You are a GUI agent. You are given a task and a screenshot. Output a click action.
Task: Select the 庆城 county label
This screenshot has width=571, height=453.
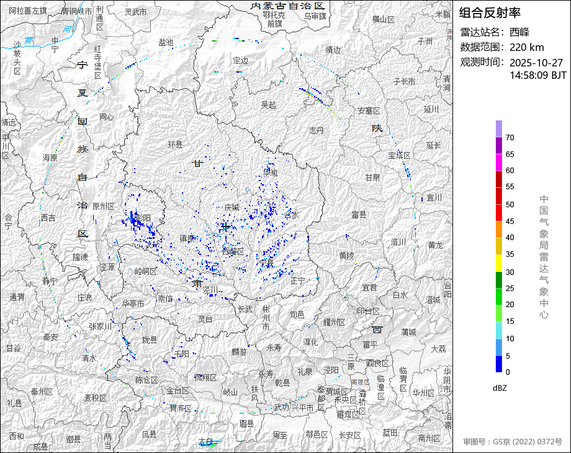tap(232, 207)
